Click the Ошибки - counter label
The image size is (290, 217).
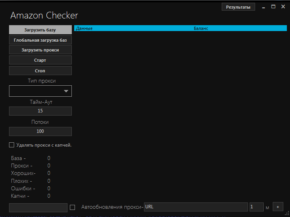[23, 188]
